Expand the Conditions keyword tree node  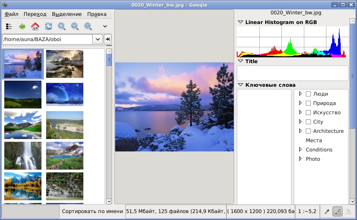pos(300,150)
